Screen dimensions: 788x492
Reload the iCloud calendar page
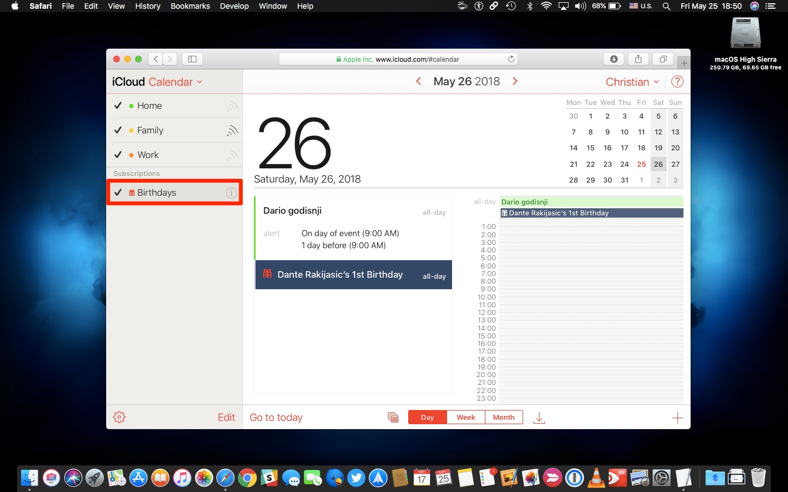tap(511, 59)
